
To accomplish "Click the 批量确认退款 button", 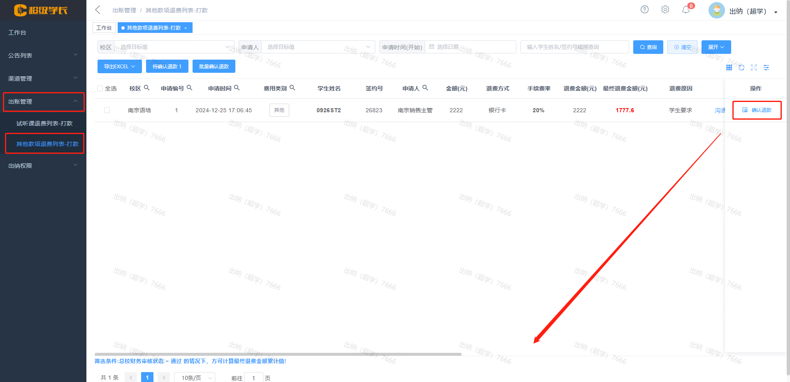I will pyautogui.click(x=214, y=66).
